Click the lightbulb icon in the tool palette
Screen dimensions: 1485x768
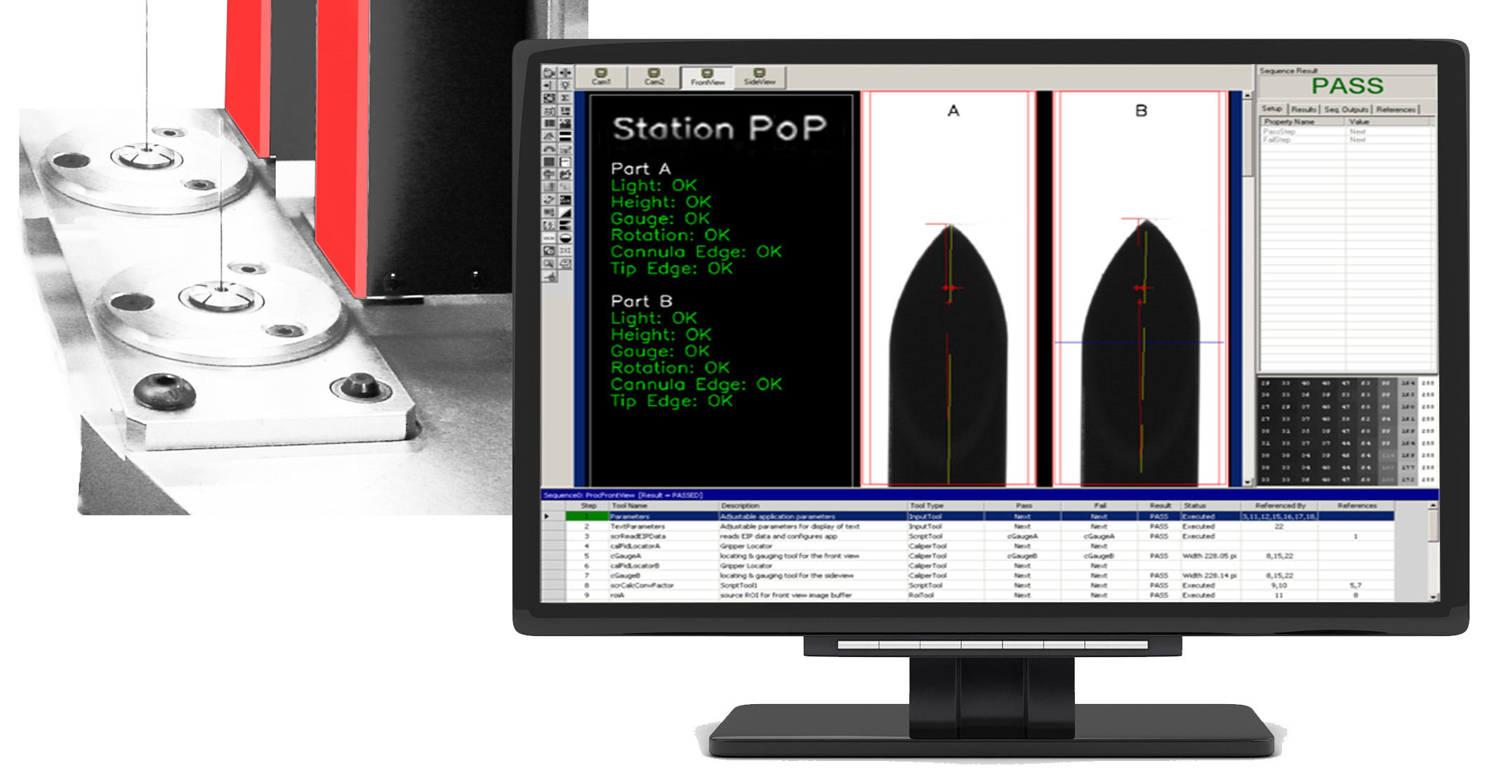565,85
